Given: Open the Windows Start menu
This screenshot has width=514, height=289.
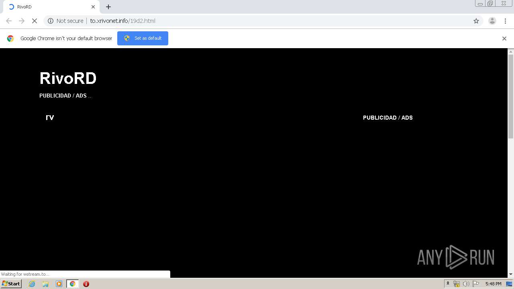Looking at the screenshot, I should [11, 284].
